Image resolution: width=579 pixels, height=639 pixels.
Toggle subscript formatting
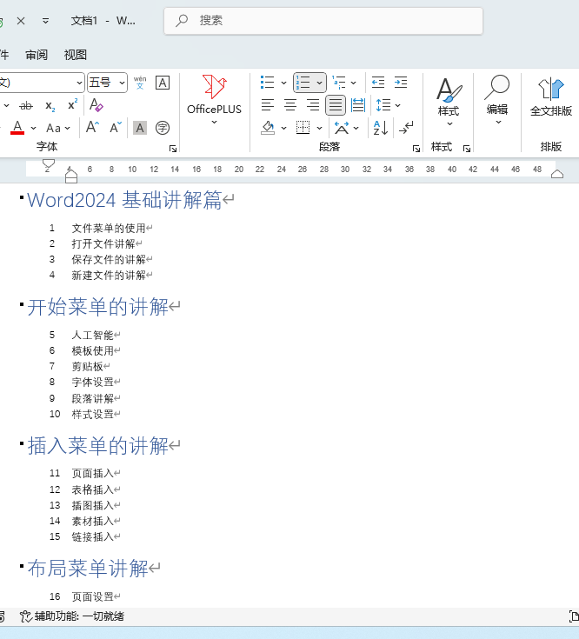(50, 106)
